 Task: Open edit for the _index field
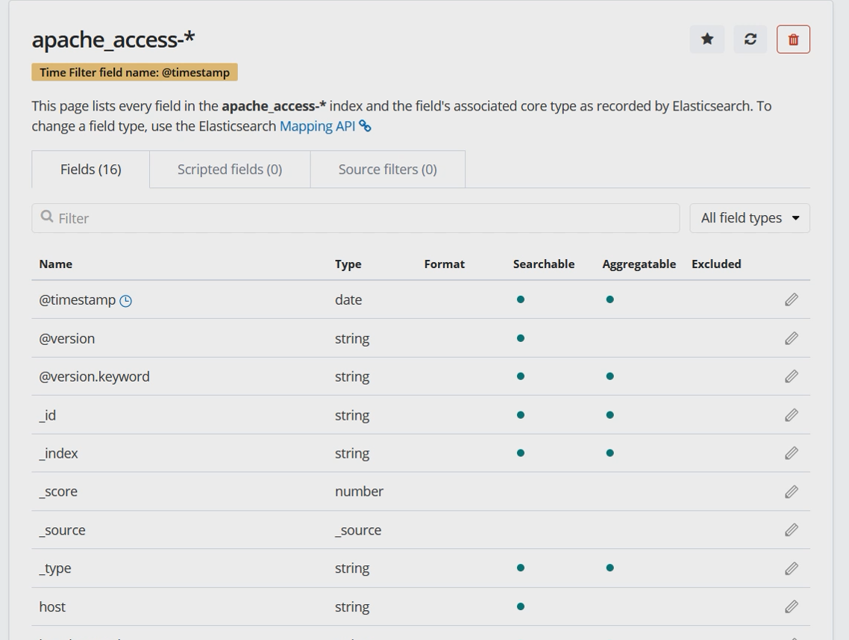point(792,453)
